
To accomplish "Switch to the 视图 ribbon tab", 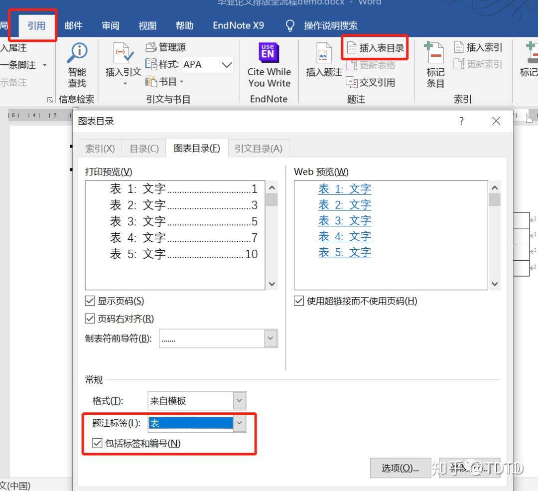I will point(147,26).
